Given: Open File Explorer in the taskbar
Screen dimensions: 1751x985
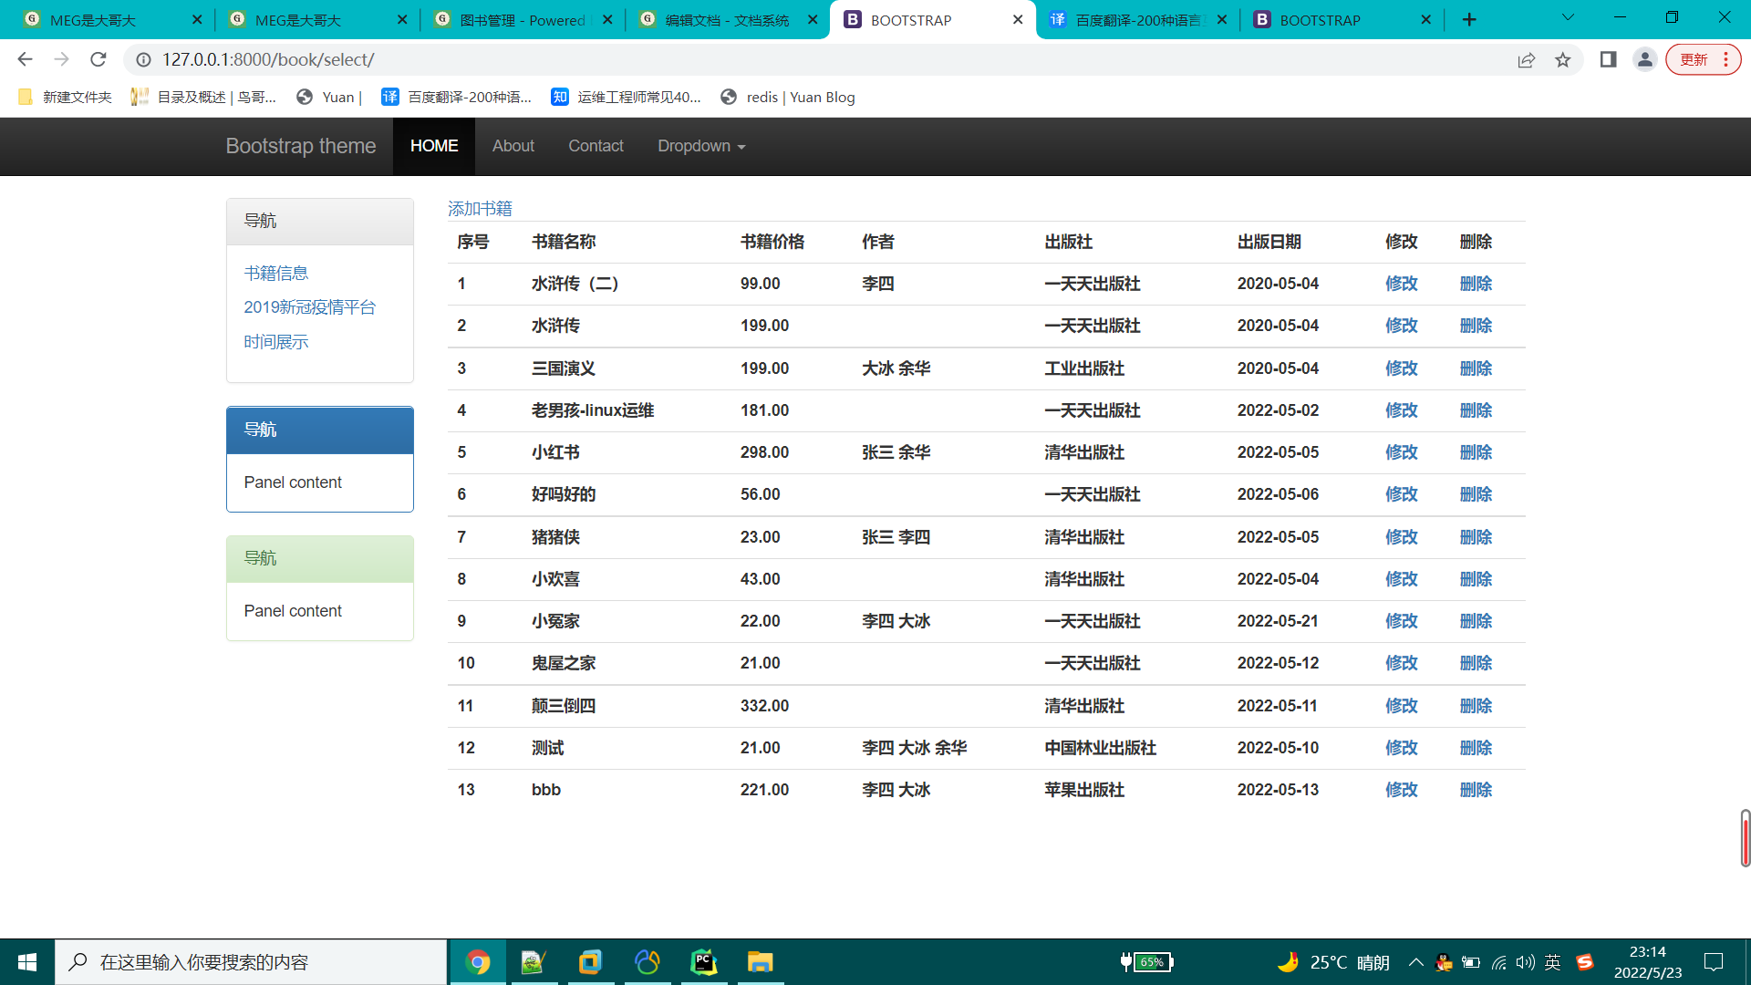Looking at the screenshot, I should pyautogui.click(x=760, y=962).
